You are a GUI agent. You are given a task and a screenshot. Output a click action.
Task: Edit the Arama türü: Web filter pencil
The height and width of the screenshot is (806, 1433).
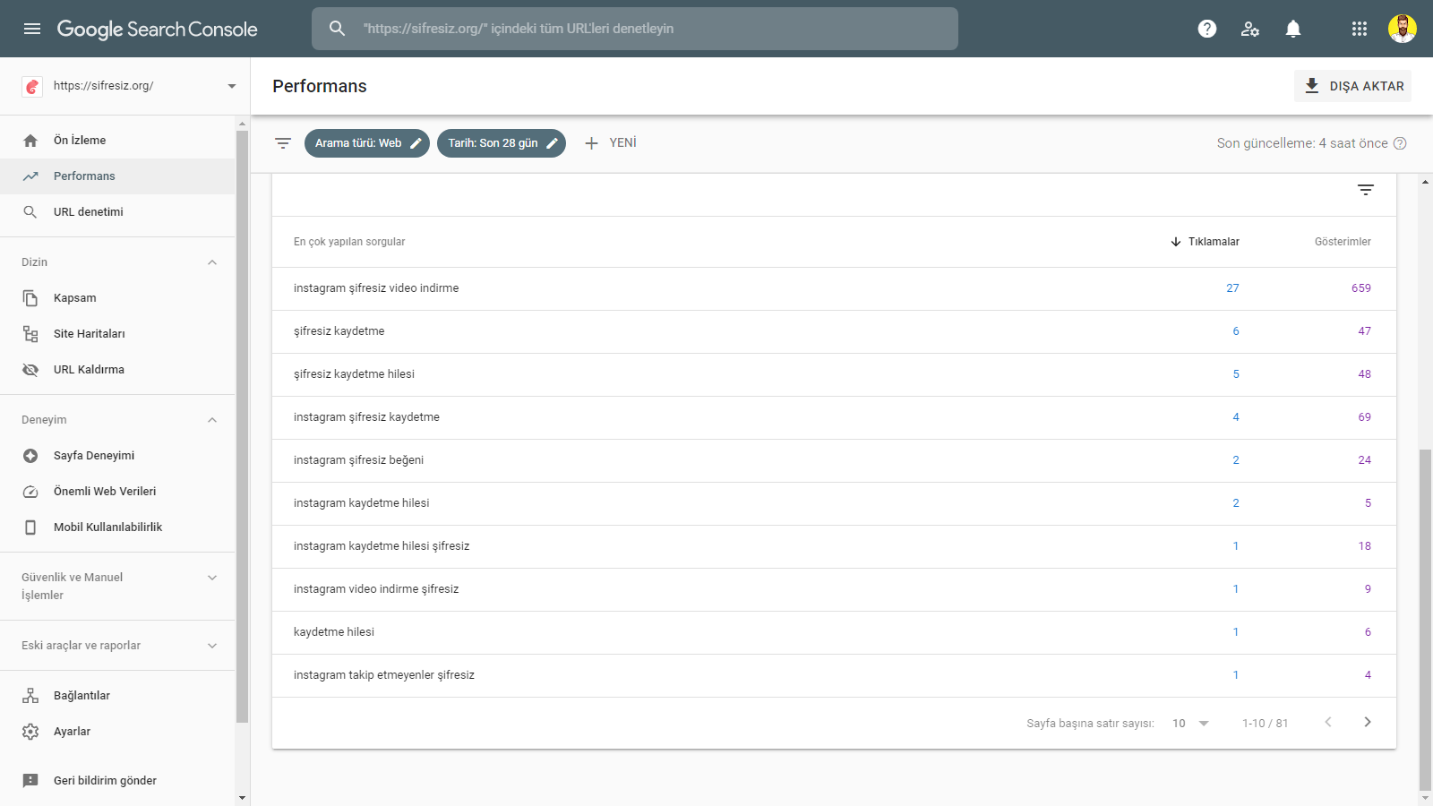pos(416,143)
